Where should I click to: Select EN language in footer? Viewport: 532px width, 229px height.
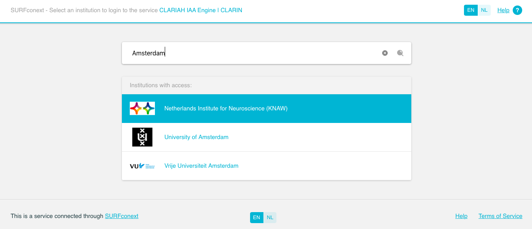click(x=256, y=217)
